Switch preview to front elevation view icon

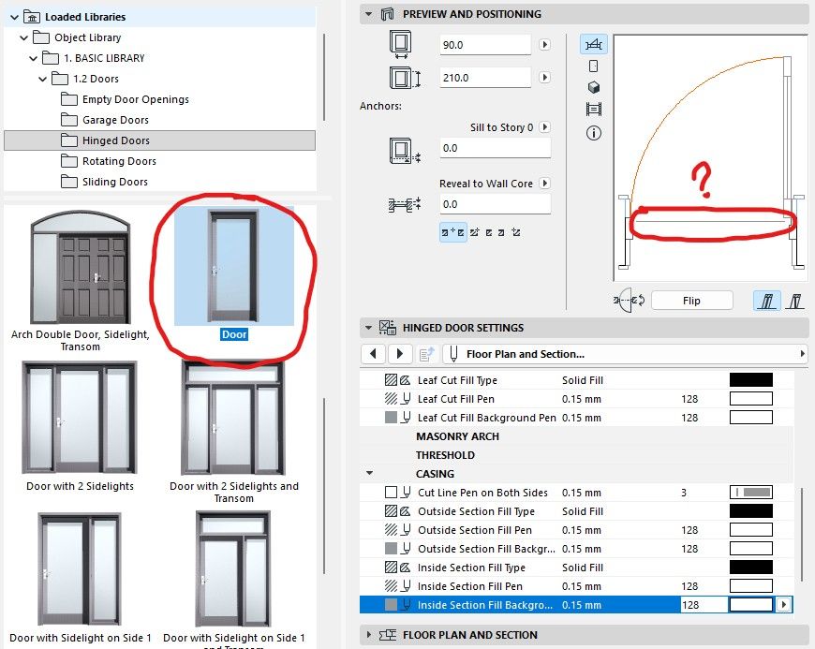click(594, 66)
